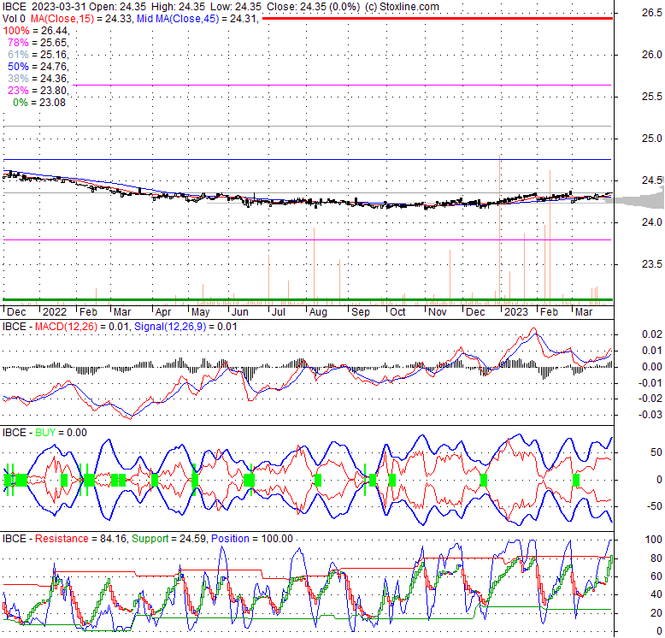This screenshot has height=638, width=665.
Task: Click the May month label on time axis
Action: click(x=201, y=312)
